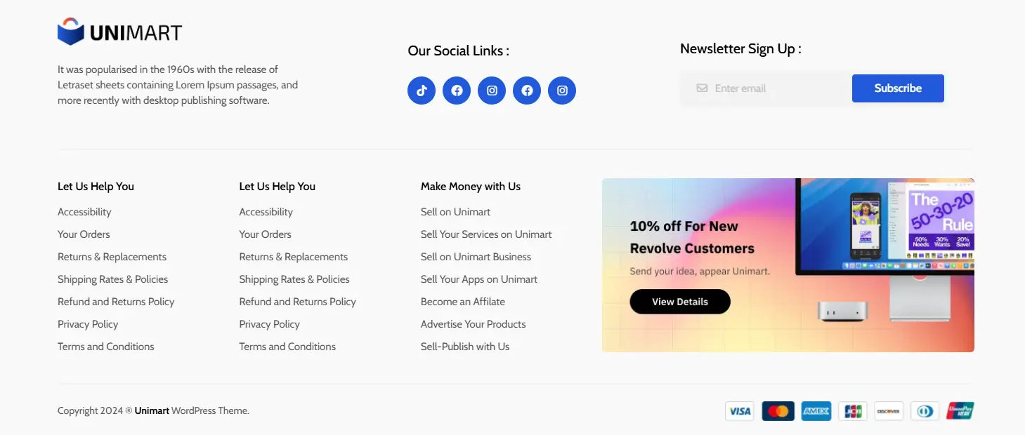Open the Privacy Policy link
This screenshot has width=1025, height=435.
[x=88, y=323]
